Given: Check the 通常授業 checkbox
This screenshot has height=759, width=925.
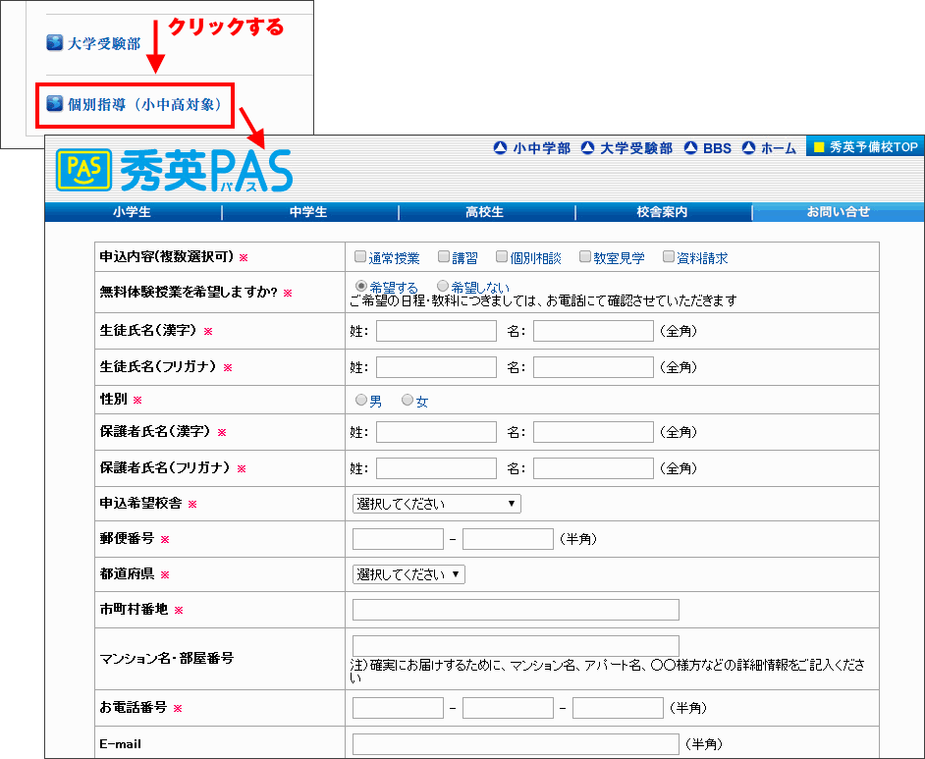Looking at the screenshot, I should pos(360,257).
